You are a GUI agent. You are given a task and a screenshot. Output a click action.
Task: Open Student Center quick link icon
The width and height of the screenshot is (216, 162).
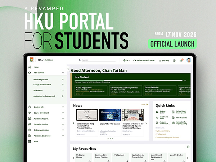point(157,112)
